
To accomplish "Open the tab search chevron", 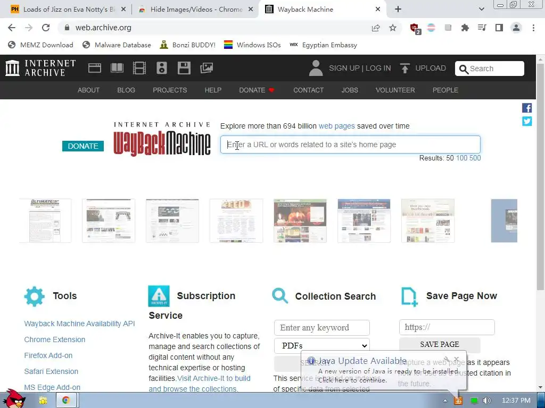I will [x=481, y=9].
